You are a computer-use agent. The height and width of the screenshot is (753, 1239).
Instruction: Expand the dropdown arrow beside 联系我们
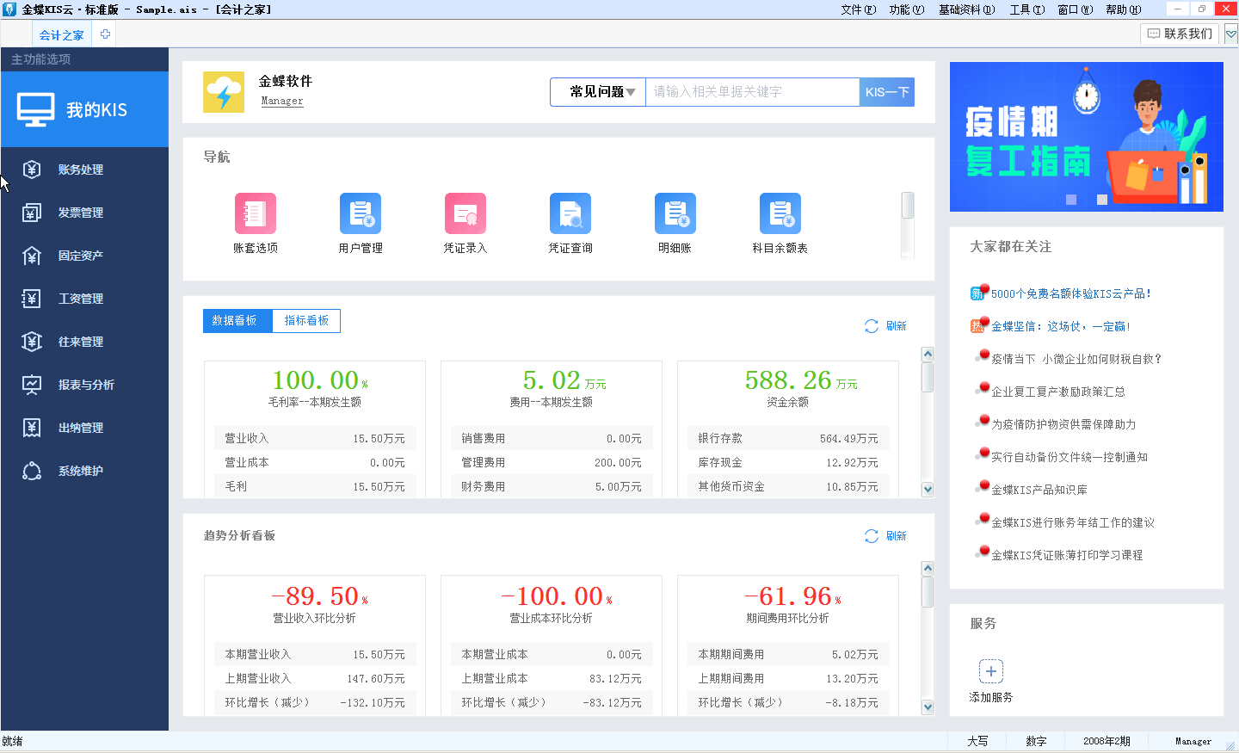pyautogui.click(x=1231, y=34)
